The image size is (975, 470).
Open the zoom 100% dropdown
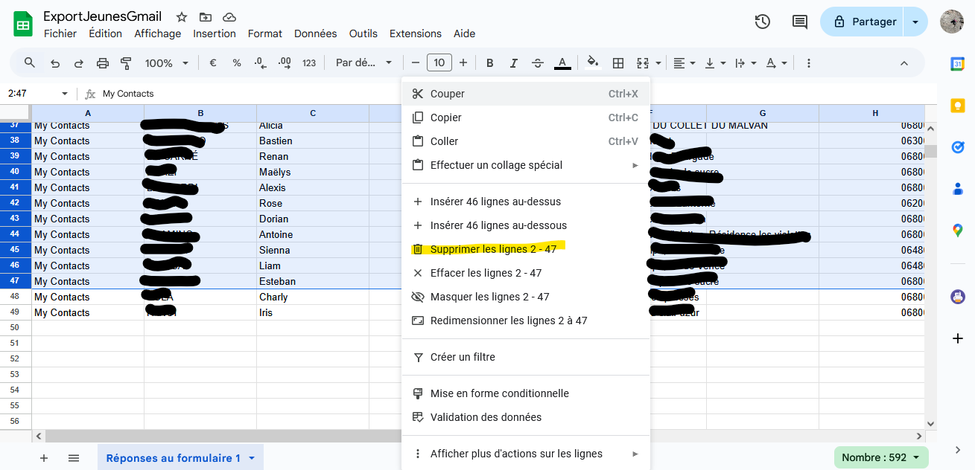point(167,63)
